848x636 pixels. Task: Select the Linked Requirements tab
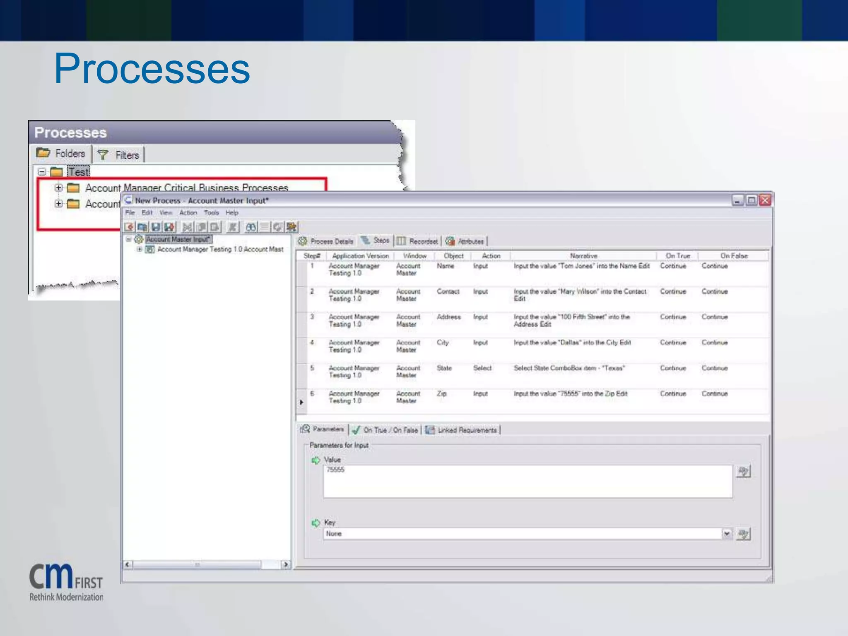461,430
